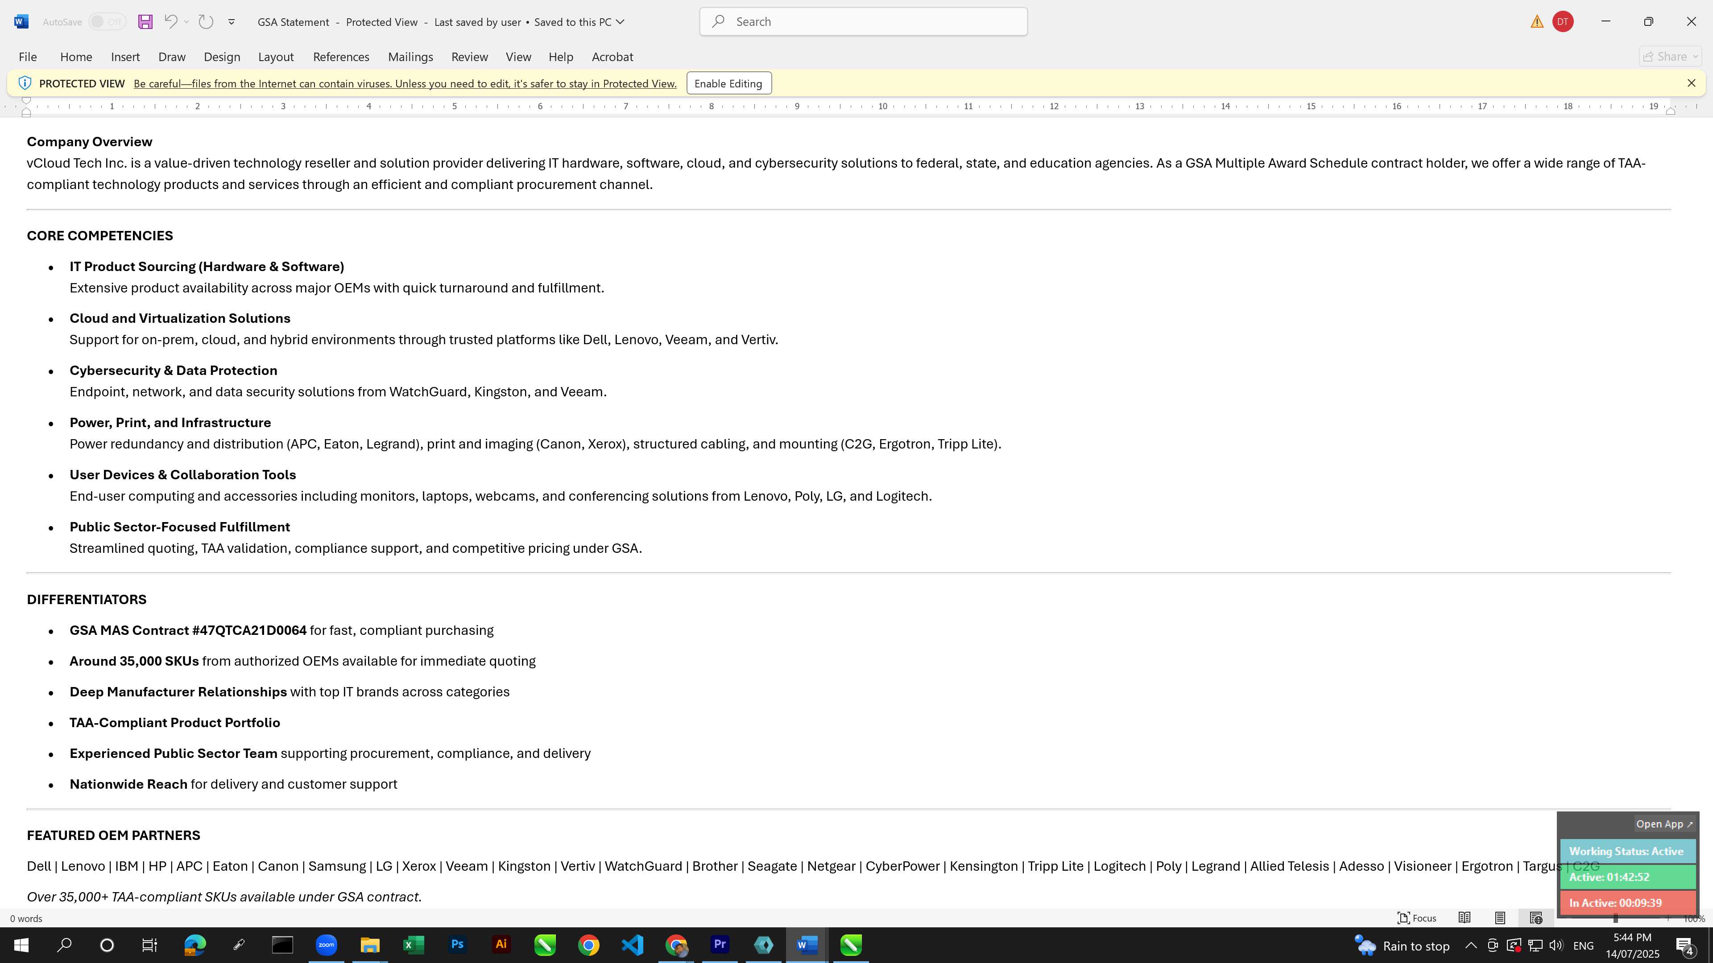Toggle the AutoSave switch
Screen dimensions: 1713x963
coord(107,22)
